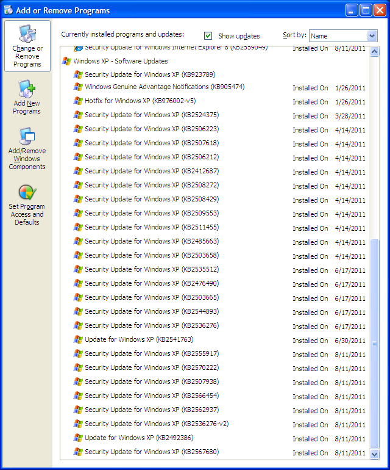Screen dimensions: 390x470
Task: Click icon for Security Update KB2509553
Action: (78, 213)
